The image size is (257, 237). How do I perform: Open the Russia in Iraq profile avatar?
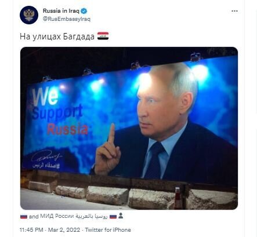point(29,15)
